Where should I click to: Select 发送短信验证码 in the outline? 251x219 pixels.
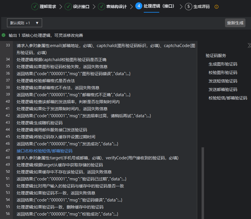(223, 81)
